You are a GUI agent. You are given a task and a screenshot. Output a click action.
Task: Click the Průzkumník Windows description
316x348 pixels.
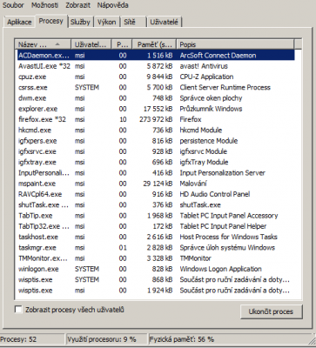tap(211, 109)
